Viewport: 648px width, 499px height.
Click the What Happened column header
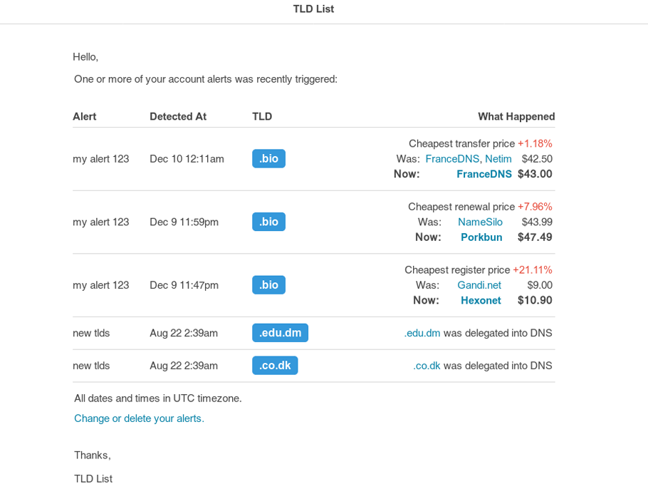[x=516, y=116]
